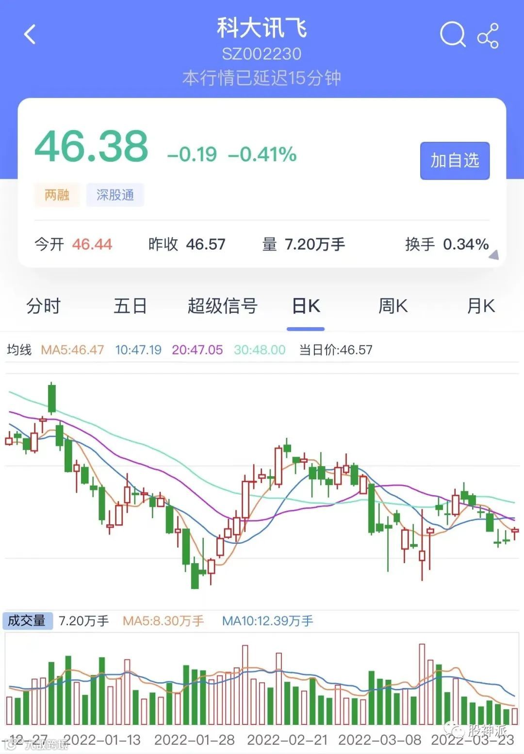The height and width of the screenshot is (754, 524).
Task: Expand quote details with corner triangle
Action: tap(493, 255)
